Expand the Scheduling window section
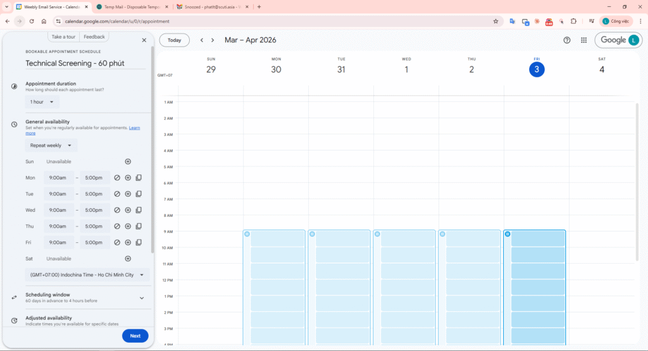 [142, 297]
